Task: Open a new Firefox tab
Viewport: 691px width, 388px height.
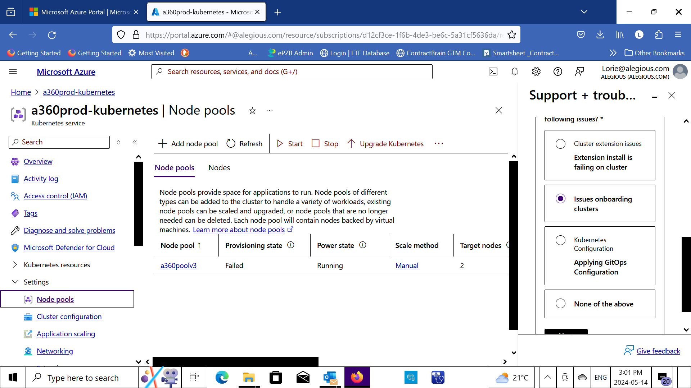Action: pyautogui.click(x=277, y=12)
